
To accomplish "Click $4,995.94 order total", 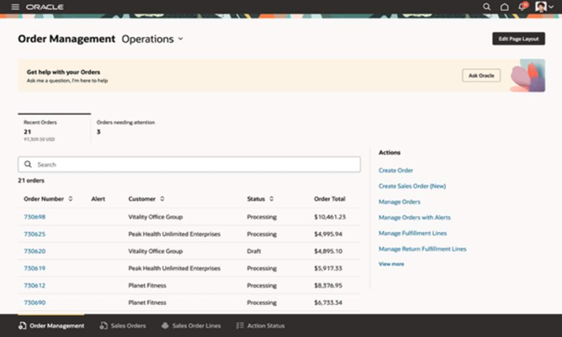I will click(x=328, y=234).
